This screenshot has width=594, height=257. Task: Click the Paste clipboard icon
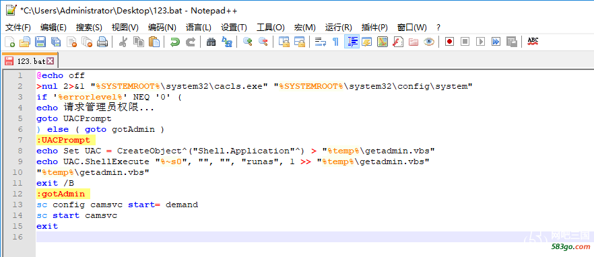tap(154, 42)
